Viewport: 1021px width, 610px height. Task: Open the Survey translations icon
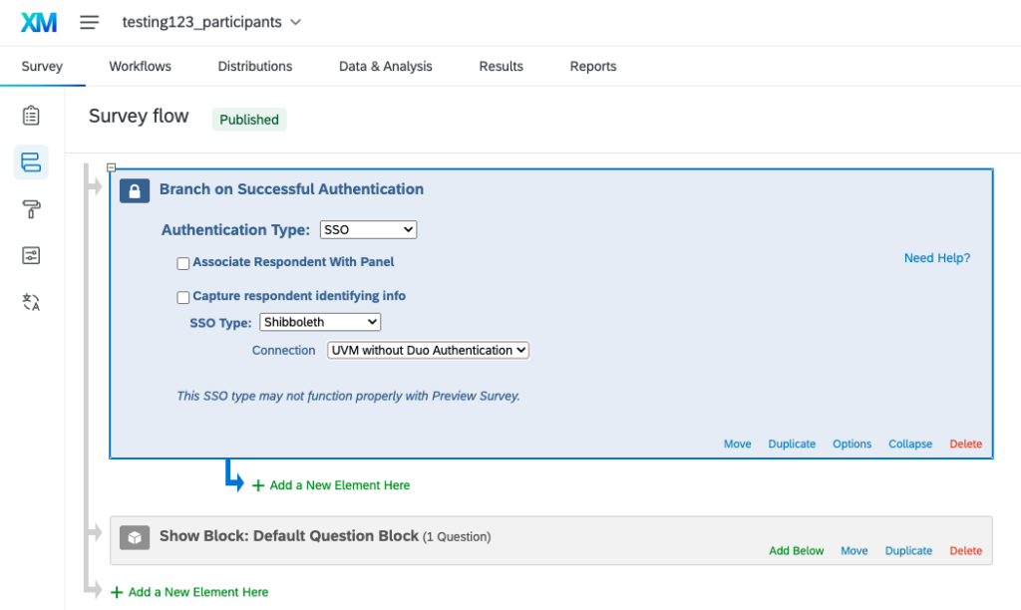29,301
